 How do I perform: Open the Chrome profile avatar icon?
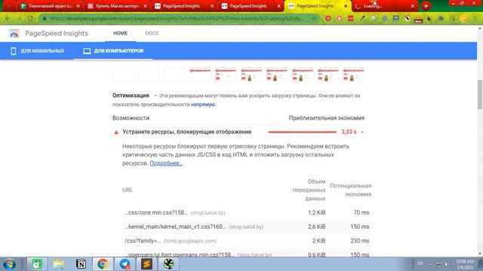coord(463,18)
